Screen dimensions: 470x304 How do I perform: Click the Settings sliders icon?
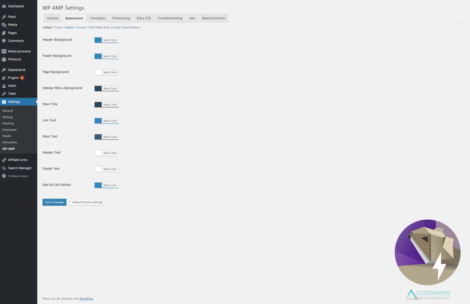(x=4, y=102)
